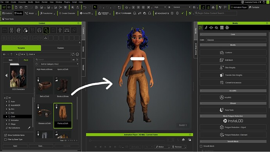Select the Head content category icon
This screenshot has width=270, height=152.
pos(18,30)
